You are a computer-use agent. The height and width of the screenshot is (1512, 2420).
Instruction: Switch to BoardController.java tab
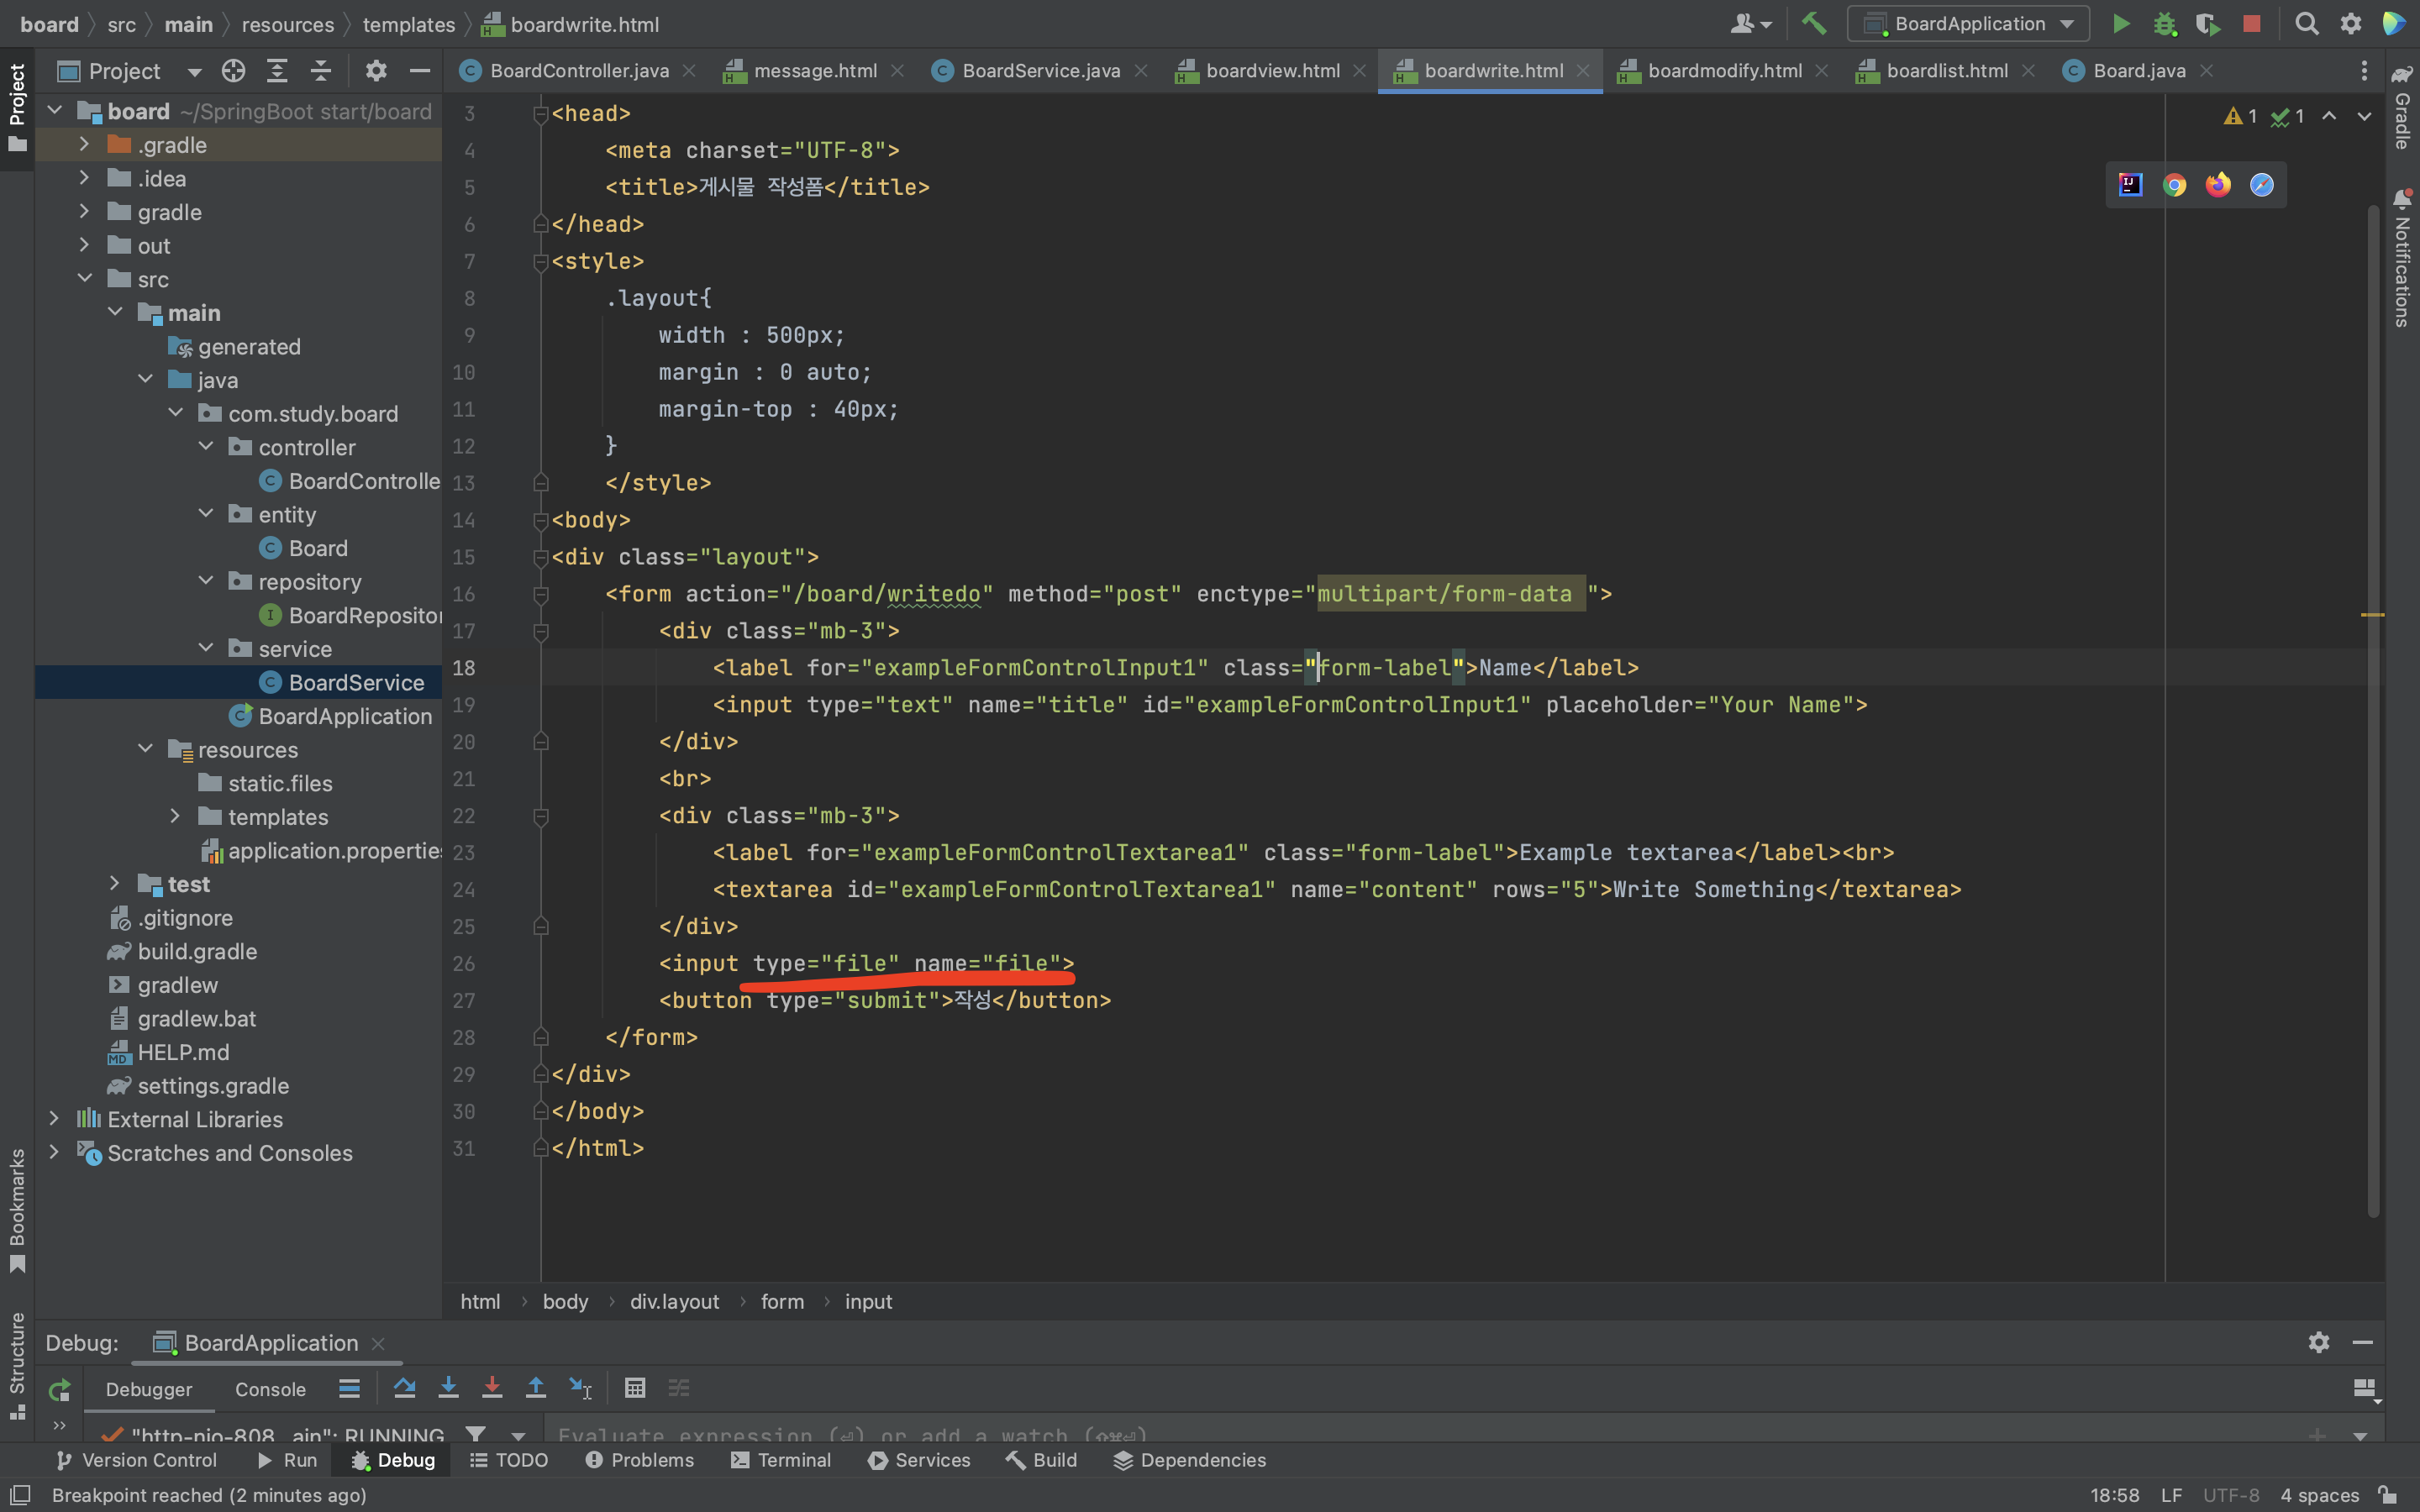(x=578, y=71)
